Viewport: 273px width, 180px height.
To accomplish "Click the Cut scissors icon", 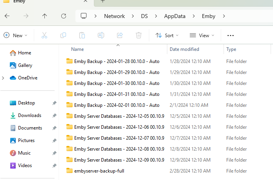I will [x=44, y=35].
